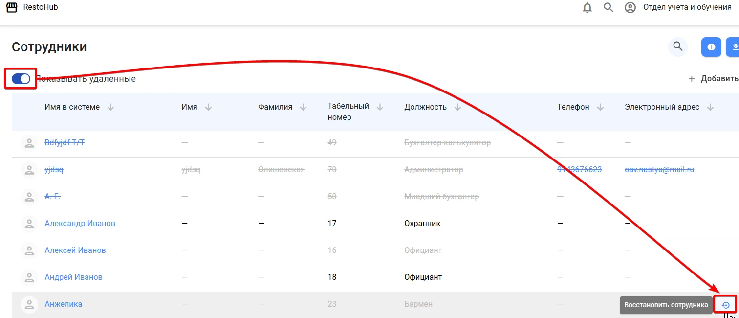Click the Добавить button
Viewport: 739px width, 318px height.
click(713, 79)
